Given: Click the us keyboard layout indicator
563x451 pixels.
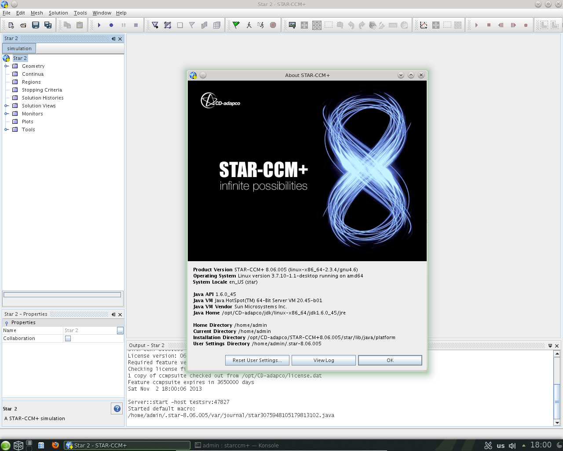Looking at the screenshot, I should [501, 445].
